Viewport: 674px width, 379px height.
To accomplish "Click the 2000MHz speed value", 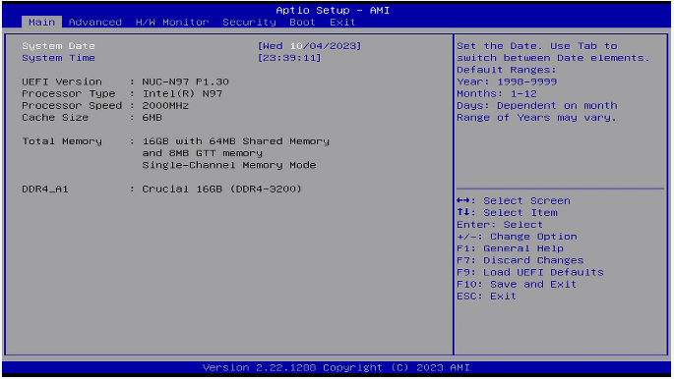I will (165, 105).
